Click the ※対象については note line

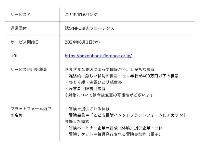point(109,95)
